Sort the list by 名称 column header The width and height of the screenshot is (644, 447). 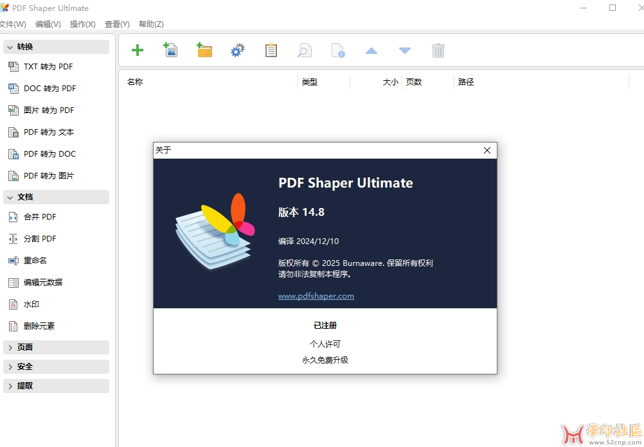coord(135,82)
